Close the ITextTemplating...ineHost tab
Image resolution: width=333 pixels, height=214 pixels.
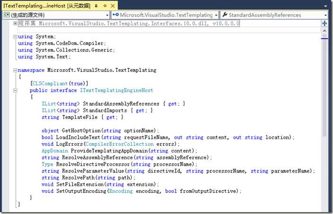pos(113,6)
